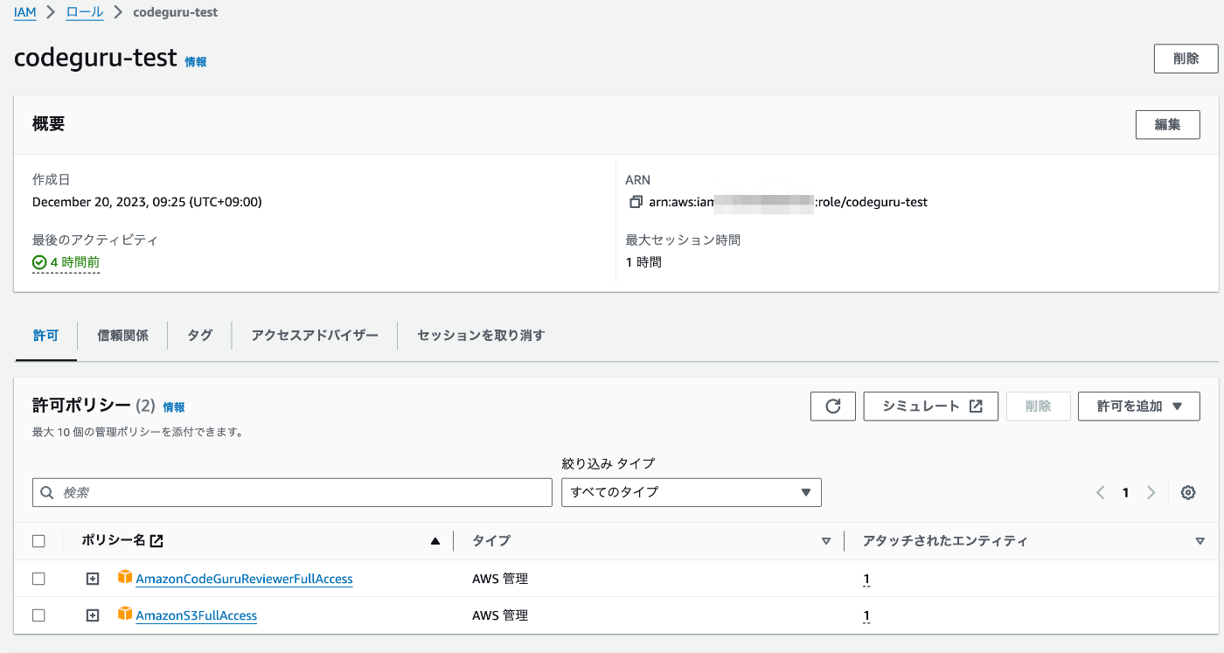
Task: Click the タイプ column header
Action: click(x=491, y=541)
